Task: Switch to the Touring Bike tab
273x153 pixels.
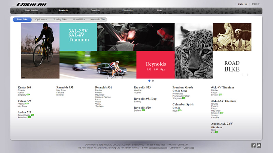Action: point(60,19)
